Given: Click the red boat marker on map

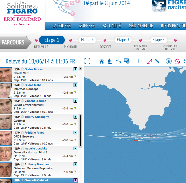Looking at the screenshot, I should 136,141.
